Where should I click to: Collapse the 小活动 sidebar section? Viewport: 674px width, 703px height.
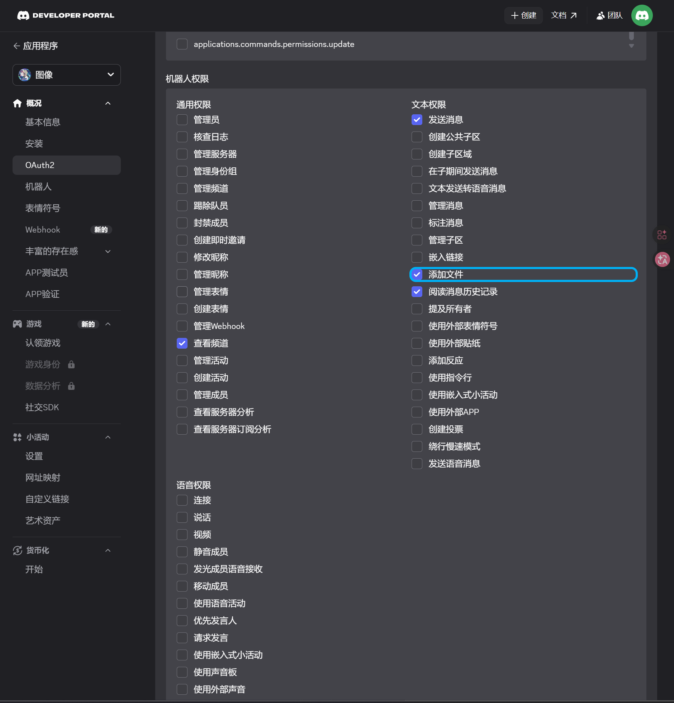108,437
